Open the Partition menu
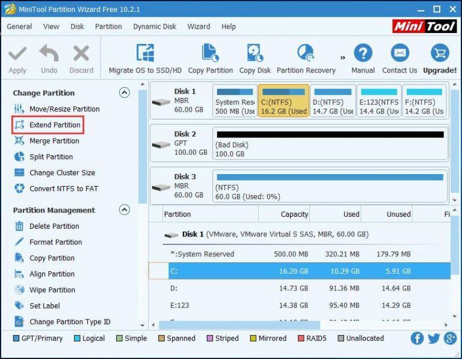The image size is (462, 359). 108,26
